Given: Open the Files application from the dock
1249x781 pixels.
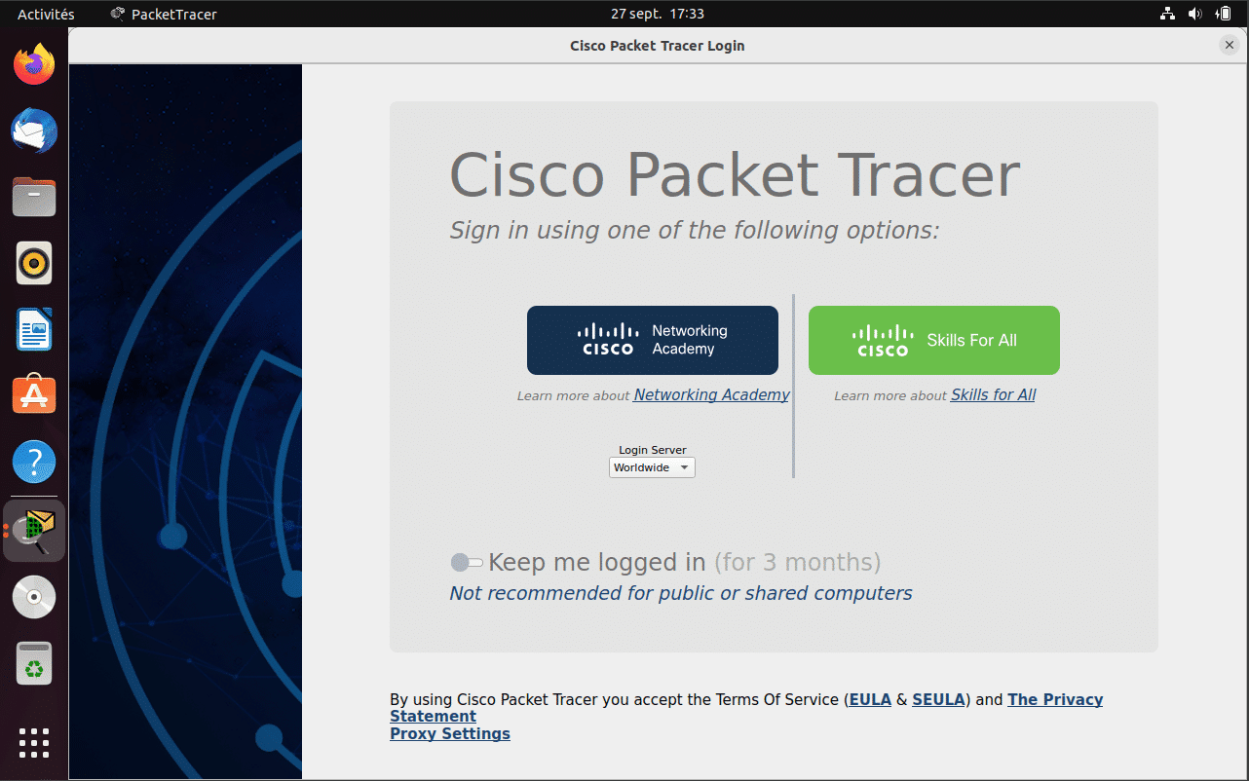Looking at the screenshot, I should pyautogui.click(x=33, y=197).
